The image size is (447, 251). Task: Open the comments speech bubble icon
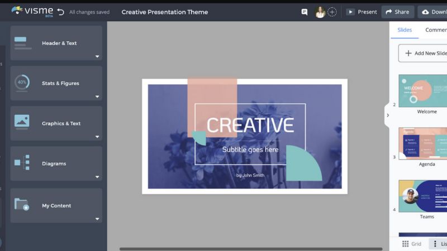point(305,12)
